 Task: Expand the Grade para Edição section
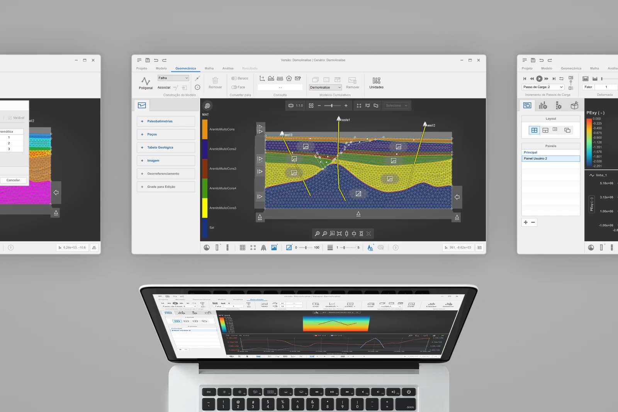pos(166,187)
